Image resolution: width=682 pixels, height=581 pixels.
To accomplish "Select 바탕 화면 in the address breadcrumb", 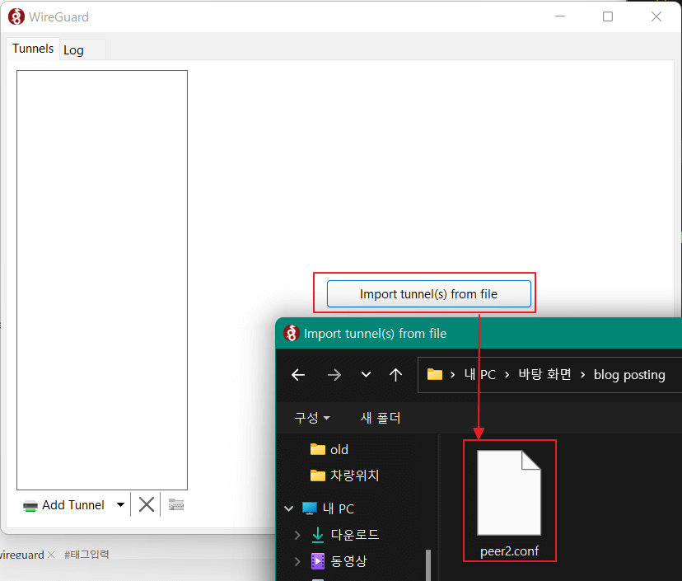I will click(x=544, y=374).
